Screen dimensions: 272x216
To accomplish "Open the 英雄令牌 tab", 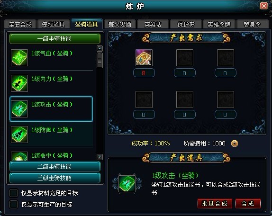I will tap(219, 24).
